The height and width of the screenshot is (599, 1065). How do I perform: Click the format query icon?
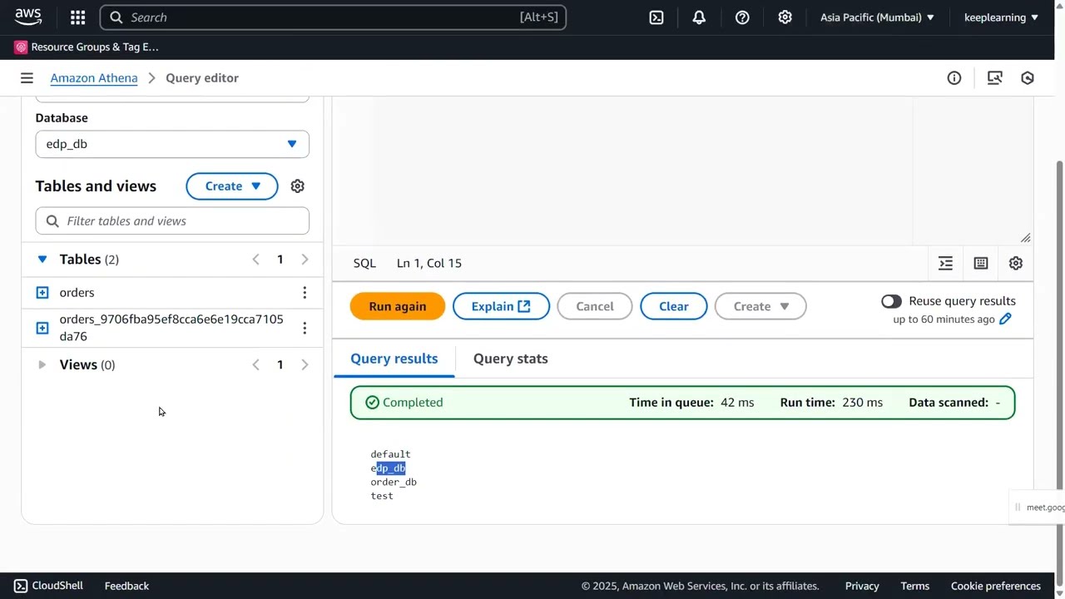(x=946, y=264)
